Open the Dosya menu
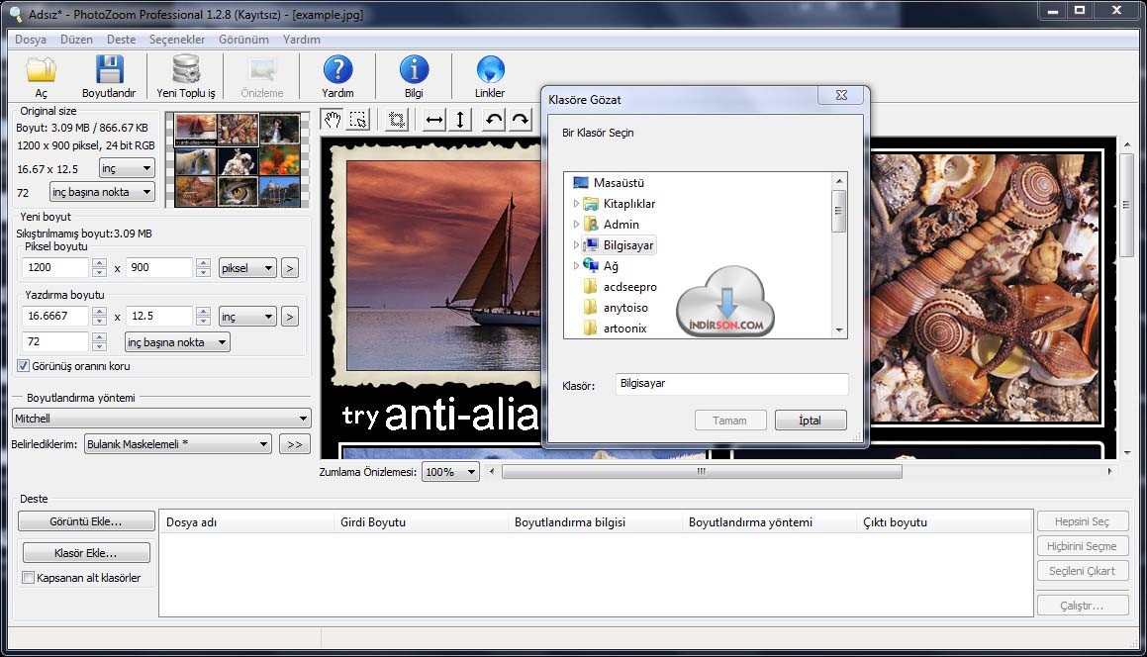 (31, 40)
